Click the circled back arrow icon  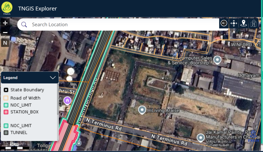[224, 23]
